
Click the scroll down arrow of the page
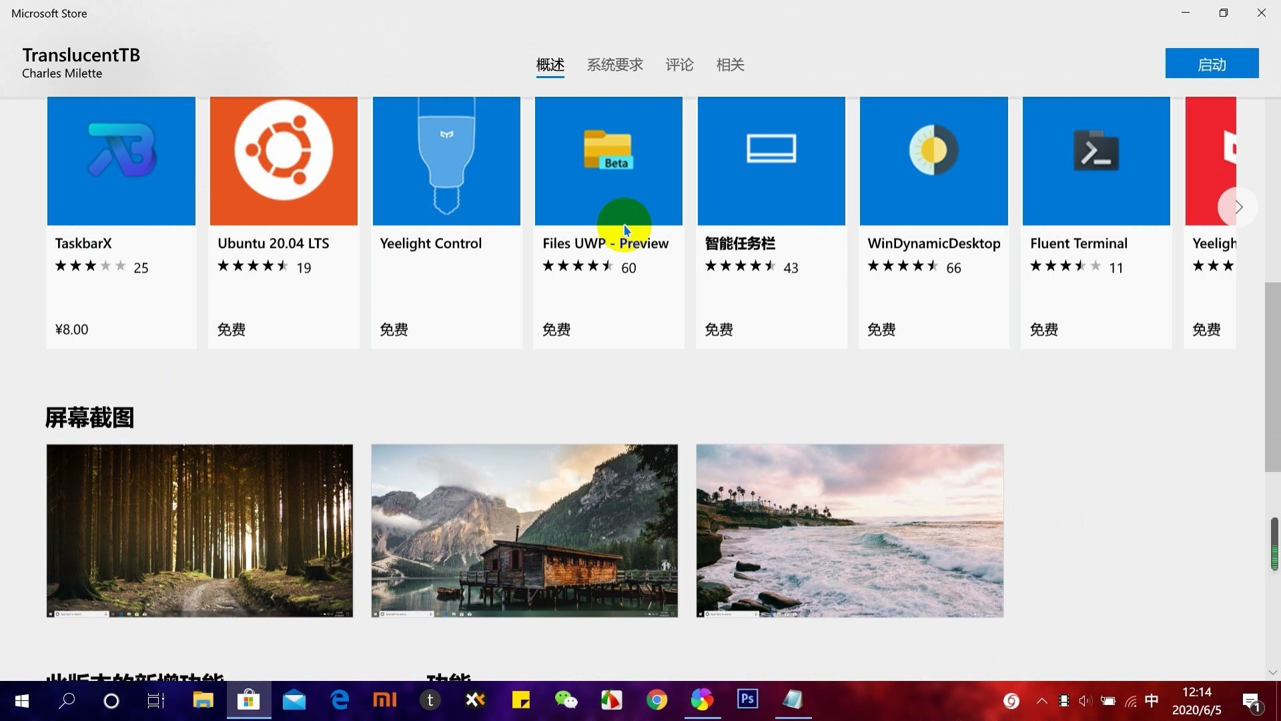pyautogui.click(x=1272, y=673)
